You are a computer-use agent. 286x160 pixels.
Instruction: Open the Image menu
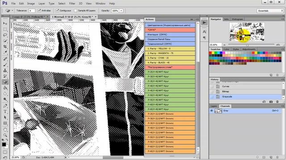[x=31, y=4]
